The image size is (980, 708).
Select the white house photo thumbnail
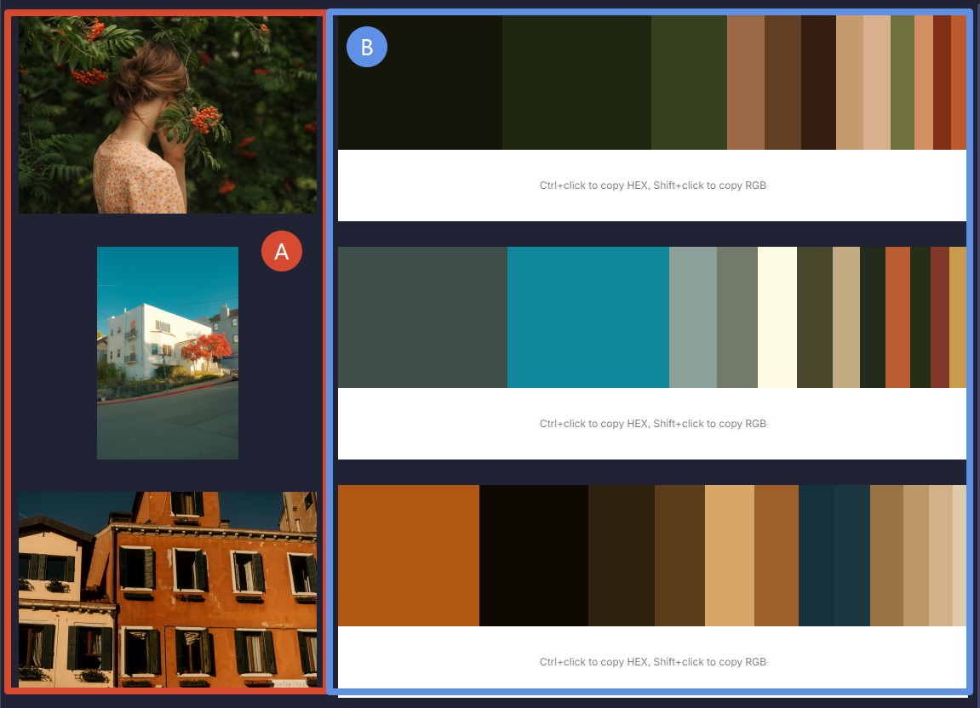tap(168, 353)
